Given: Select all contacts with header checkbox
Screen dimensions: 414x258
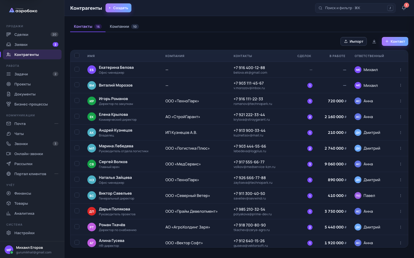Looking at the screenshot, I should 77,55.
